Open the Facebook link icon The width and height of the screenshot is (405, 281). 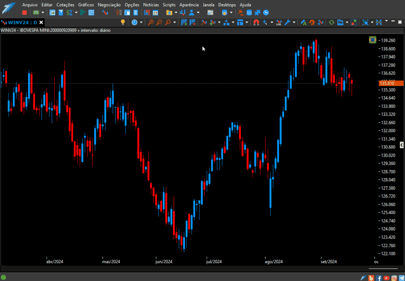coord(379,278)
